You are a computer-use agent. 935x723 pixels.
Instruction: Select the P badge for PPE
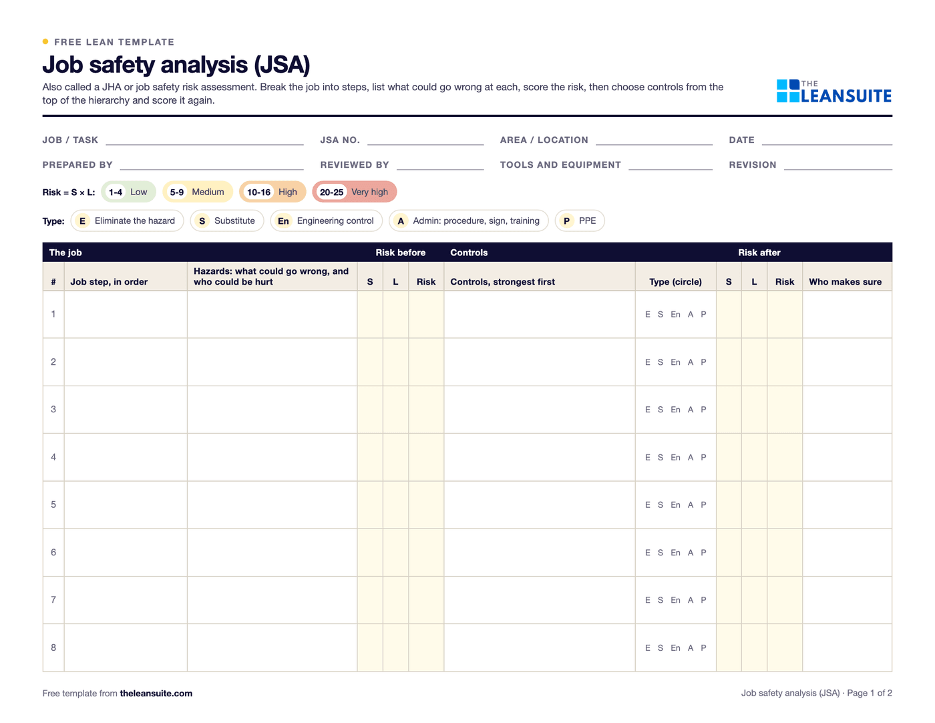(566, 221)
